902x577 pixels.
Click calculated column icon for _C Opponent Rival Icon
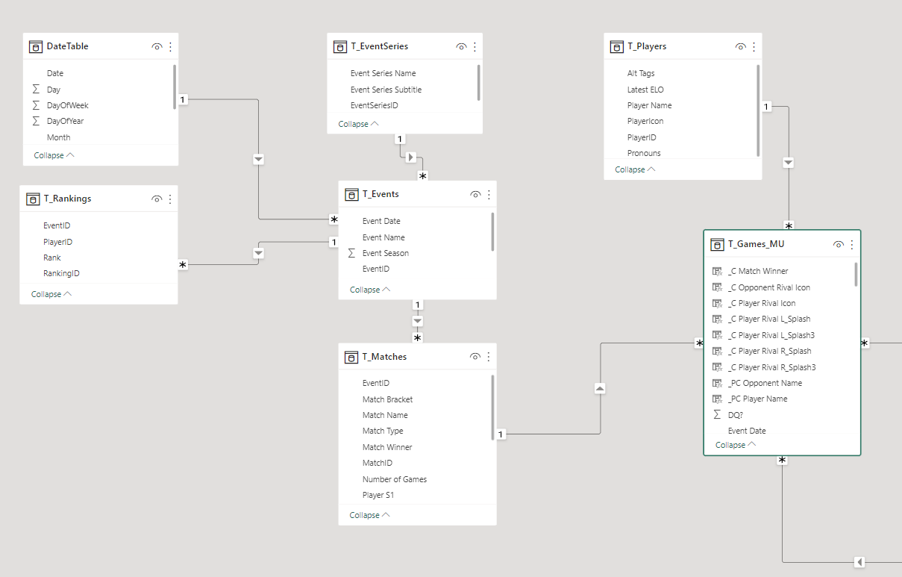coord(717,287)
